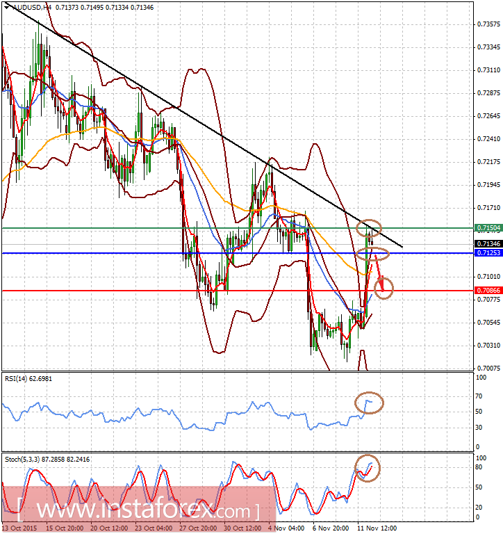Image resolution: width=503 pixels, height=534 pixels.
Task: Click the 70 level on RSI scale
Action: [x=479, y=396]
